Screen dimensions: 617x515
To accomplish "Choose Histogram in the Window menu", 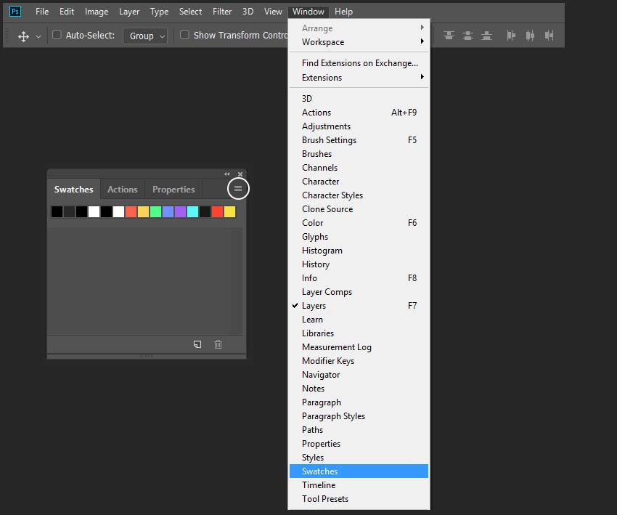I will pyautogui.click(x=359, y=250).
